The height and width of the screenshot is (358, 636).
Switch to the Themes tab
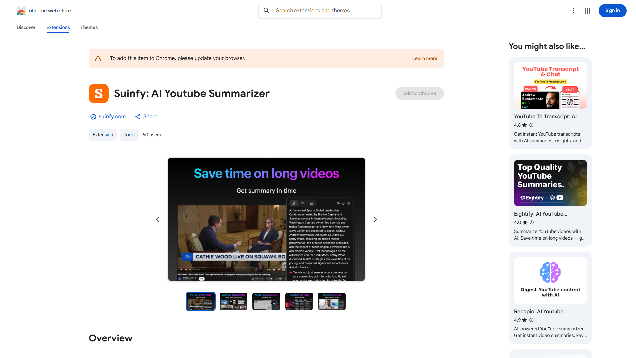(x=89, y=27)
